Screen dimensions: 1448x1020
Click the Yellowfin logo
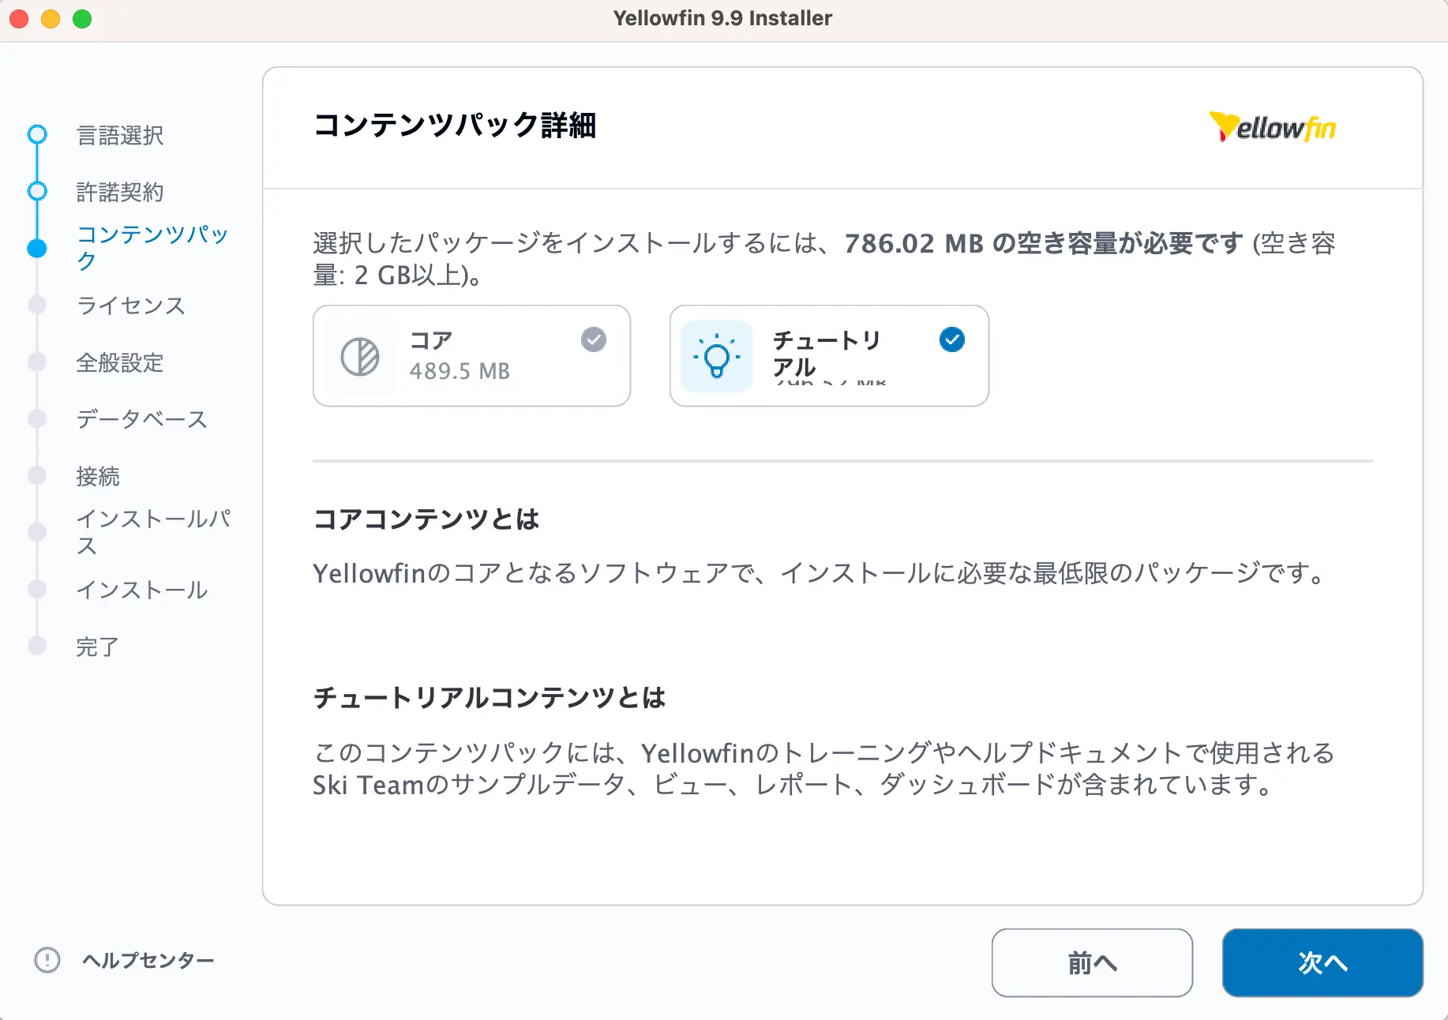(x=1272, y=127)
